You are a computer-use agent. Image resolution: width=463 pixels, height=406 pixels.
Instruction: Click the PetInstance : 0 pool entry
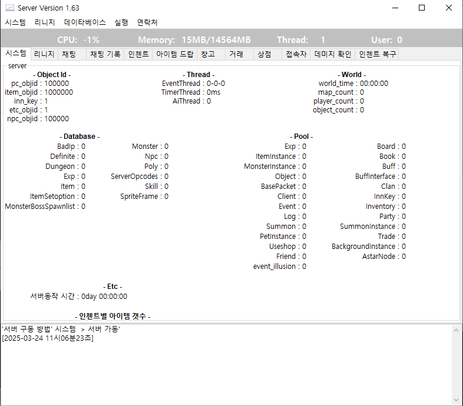pyautogui.click(x=283, y=237)
